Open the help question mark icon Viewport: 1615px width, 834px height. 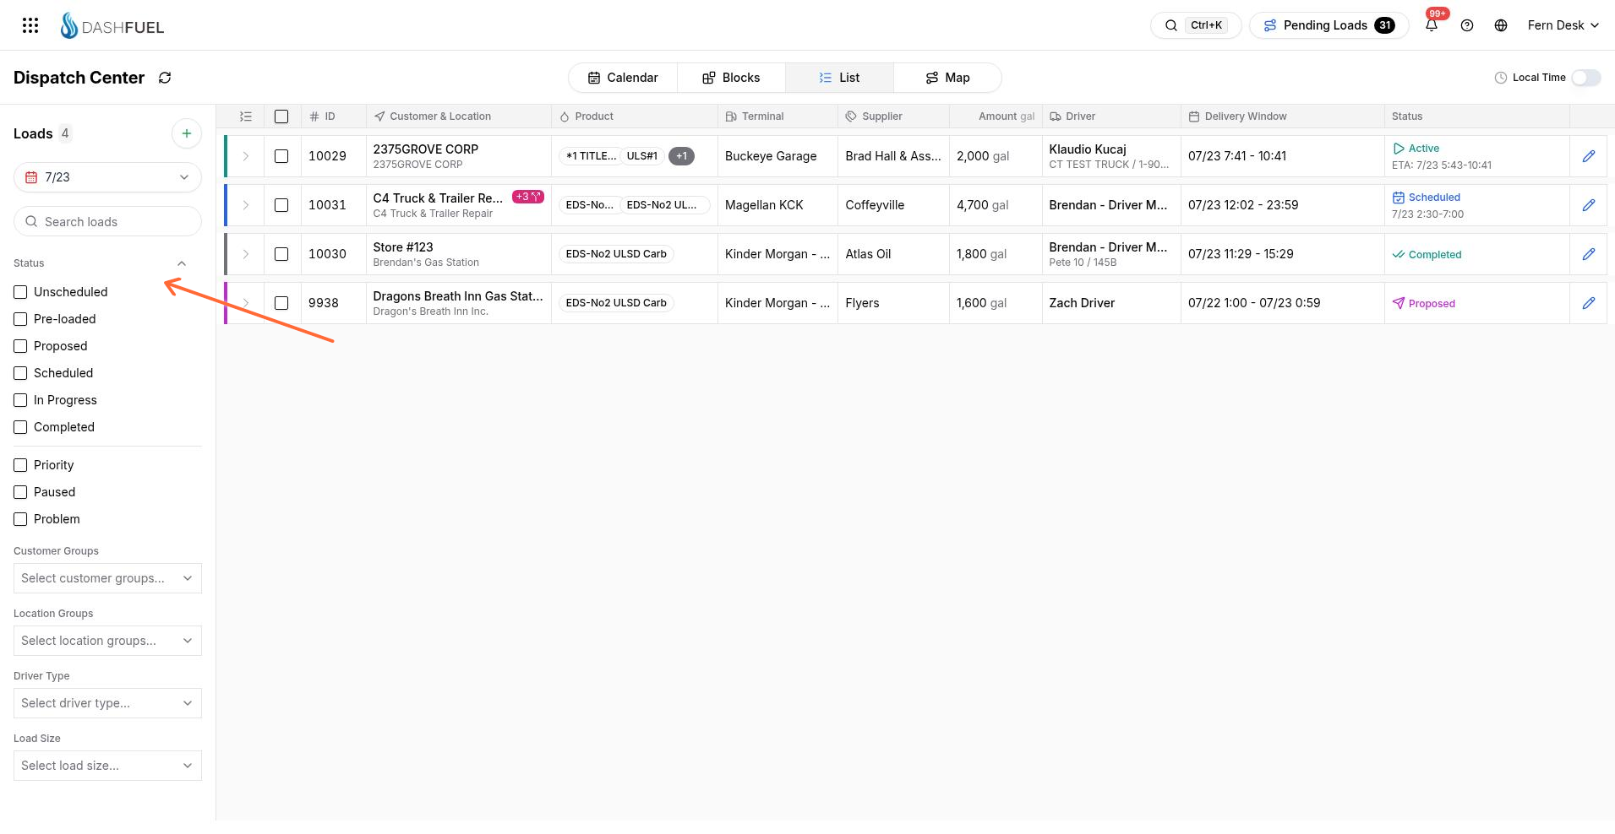tap(1467, 25)
